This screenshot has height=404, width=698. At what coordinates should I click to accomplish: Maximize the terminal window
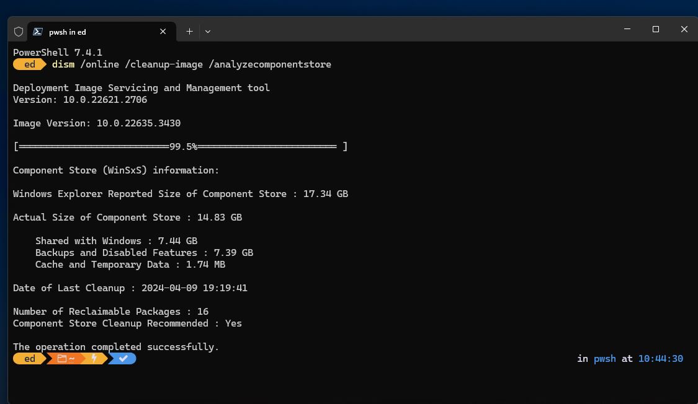tap(656, 29)
